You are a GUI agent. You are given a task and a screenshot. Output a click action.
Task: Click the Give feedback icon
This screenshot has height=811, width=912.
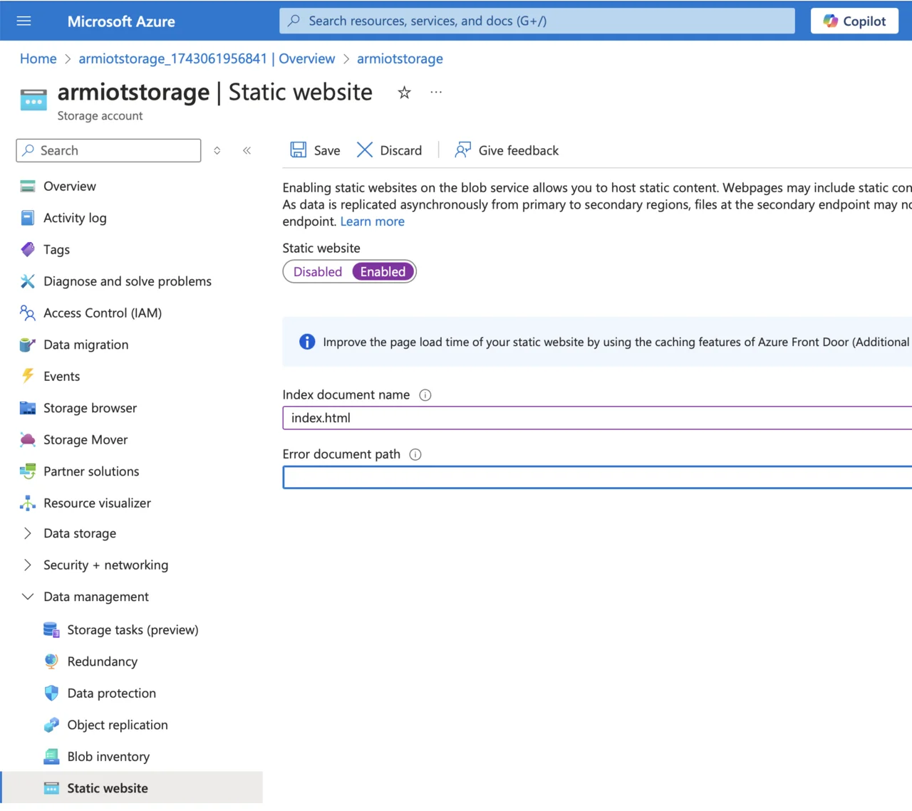(463, 150)
